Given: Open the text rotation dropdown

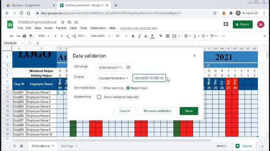Looking at the screenshot, I should tap(214, 36).
